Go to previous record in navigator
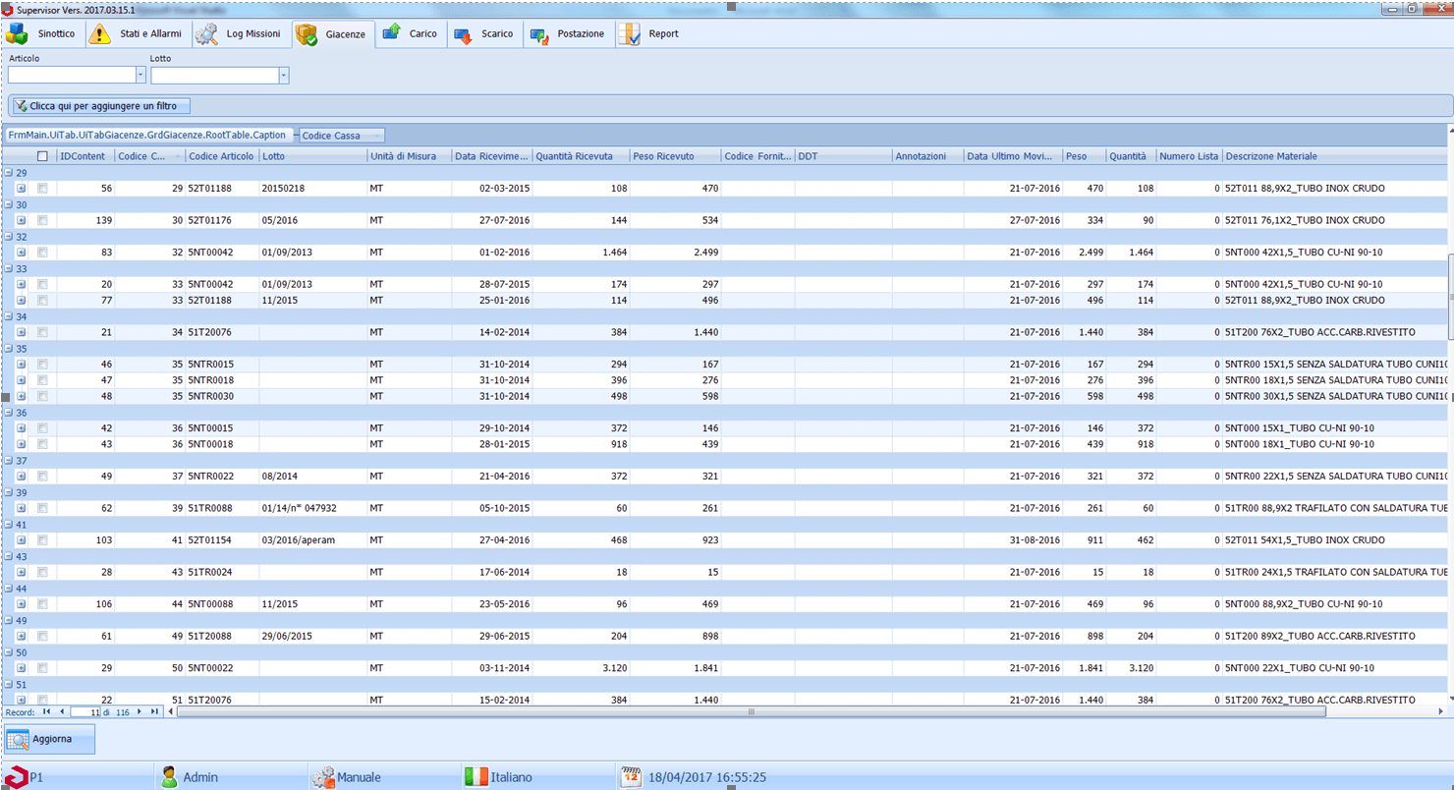Screen dimensions: 1454x790 click(62, 711)
